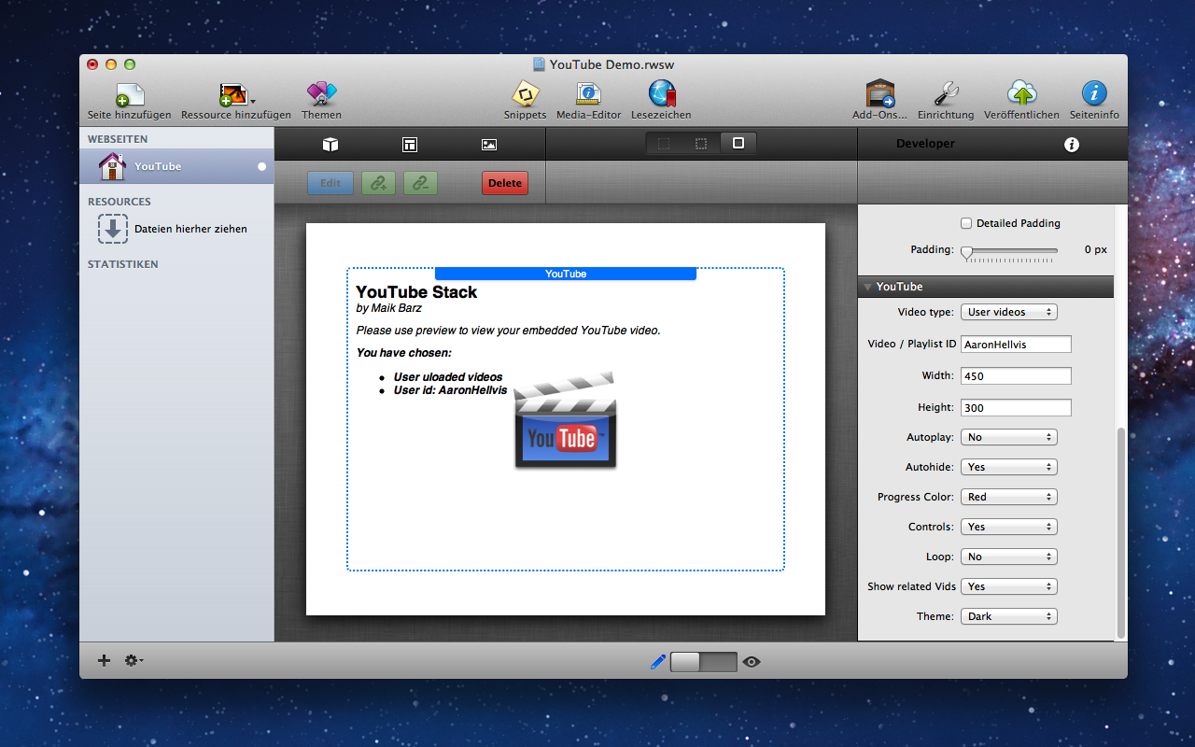The image size is (1195, 747).
Task: Open the media image browser icon
Action: tap(488, 145)
